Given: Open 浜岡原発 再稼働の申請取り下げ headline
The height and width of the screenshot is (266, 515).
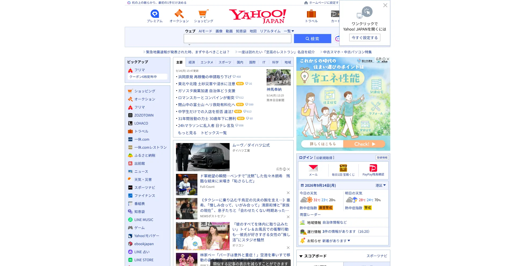Looking at the screenshot, I should pyautogui.click(x=205, y=77).
